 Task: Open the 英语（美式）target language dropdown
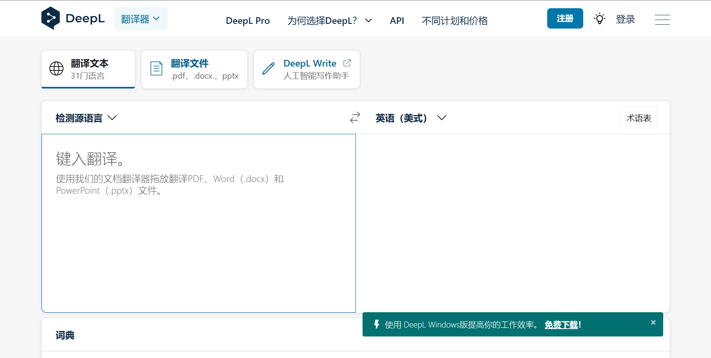(411, 118)
